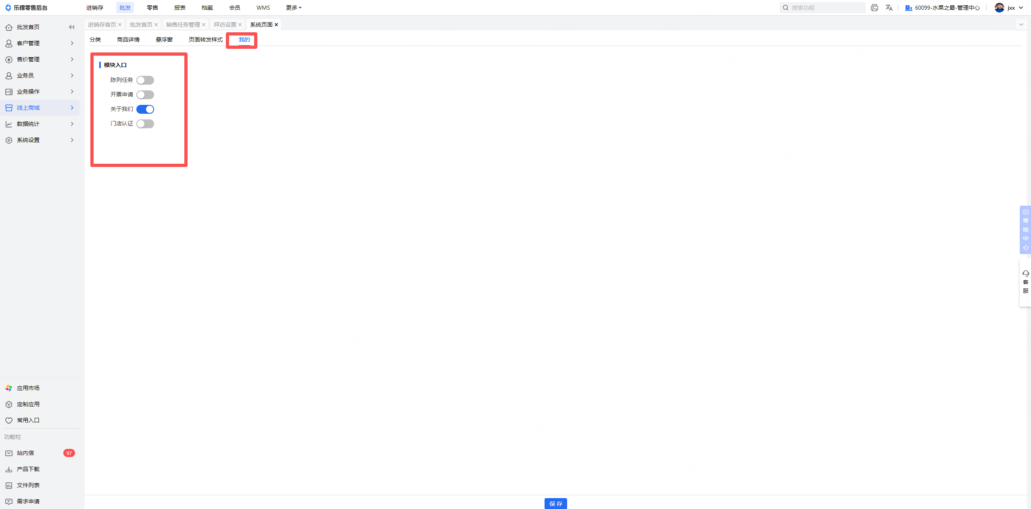The image size is (1031, 509).
Task: Open 应用市场 app market
Action: coord(28,388)
